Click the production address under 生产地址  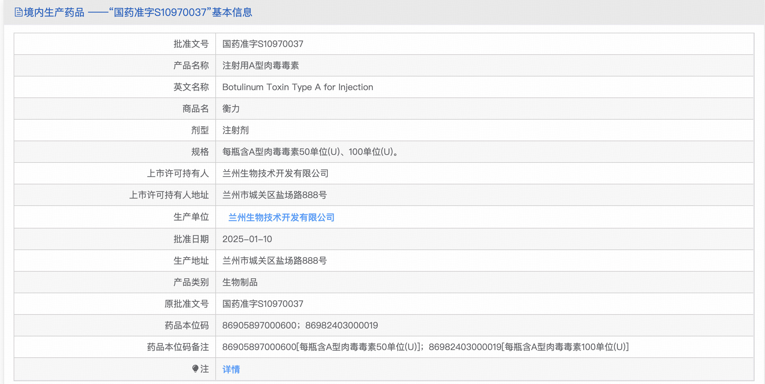point(274,261)
